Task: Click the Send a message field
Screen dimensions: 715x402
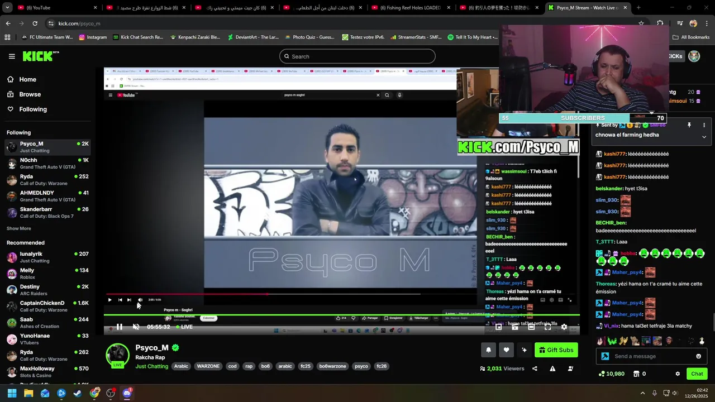Action: [x=651, y=356]
